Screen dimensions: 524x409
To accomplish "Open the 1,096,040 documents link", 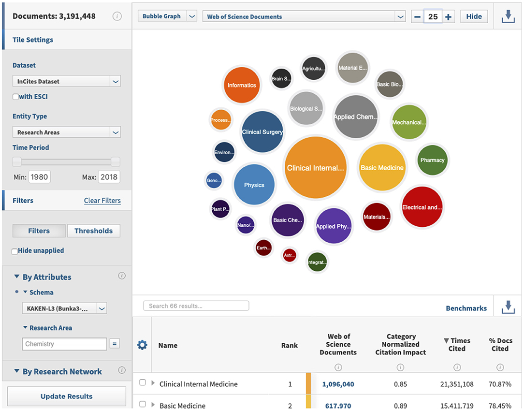I will [338, 384].
